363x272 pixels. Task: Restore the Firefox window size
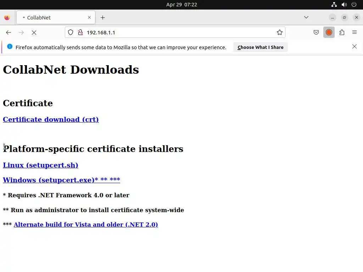tap(345, 18)
